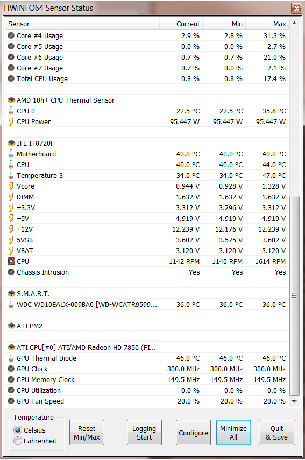Viewport: 305px width, 460px height.
Task: Click the lightning bolt icon beside Vcore
Action: [x=11, y=186]
